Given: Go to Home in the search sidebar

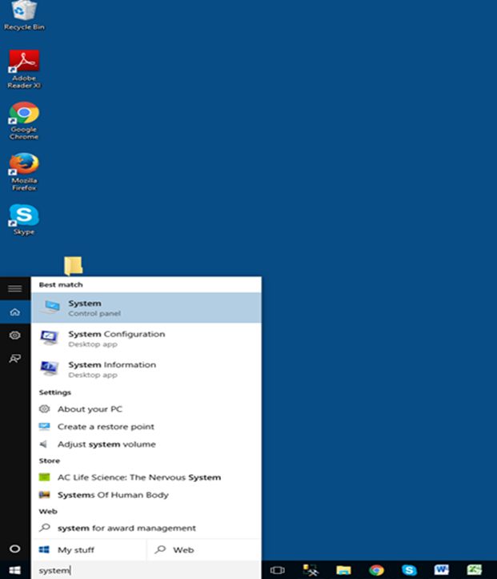Looking at the screenshot, I should point(14,312).
